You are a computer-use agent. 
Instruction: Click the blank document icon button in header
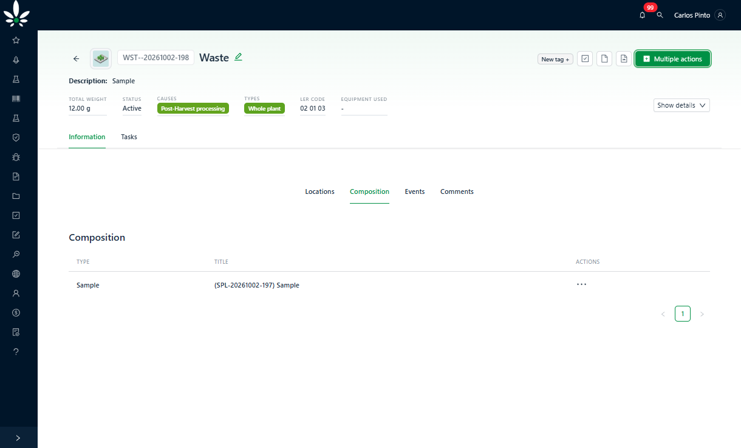(604, 58)
